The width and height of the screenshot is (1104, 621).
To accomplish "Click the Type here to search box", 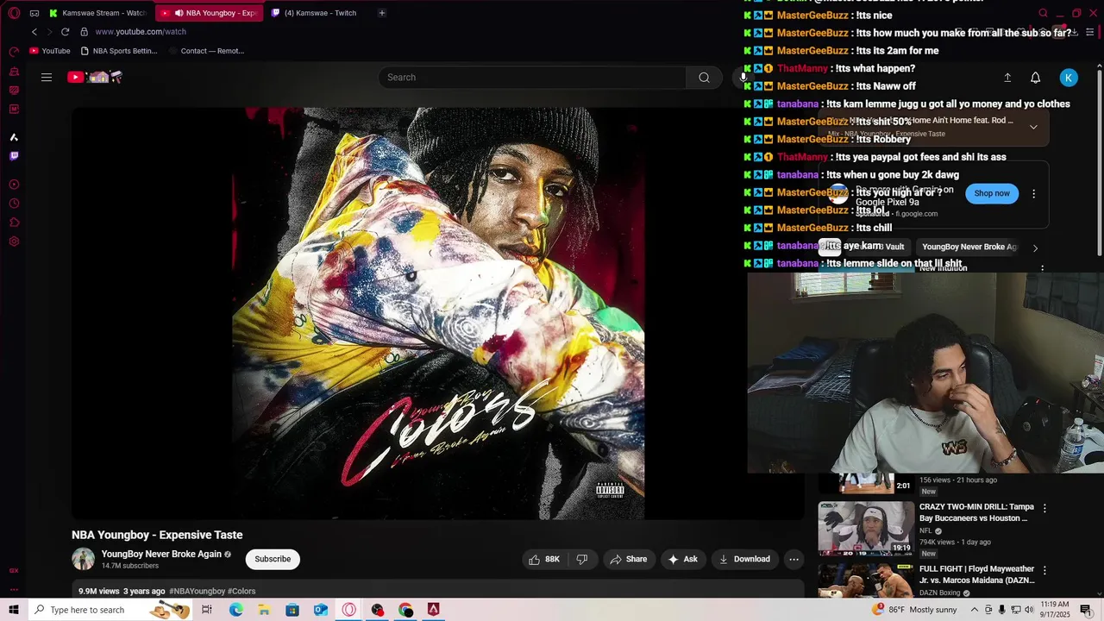I will pos(110,610).
